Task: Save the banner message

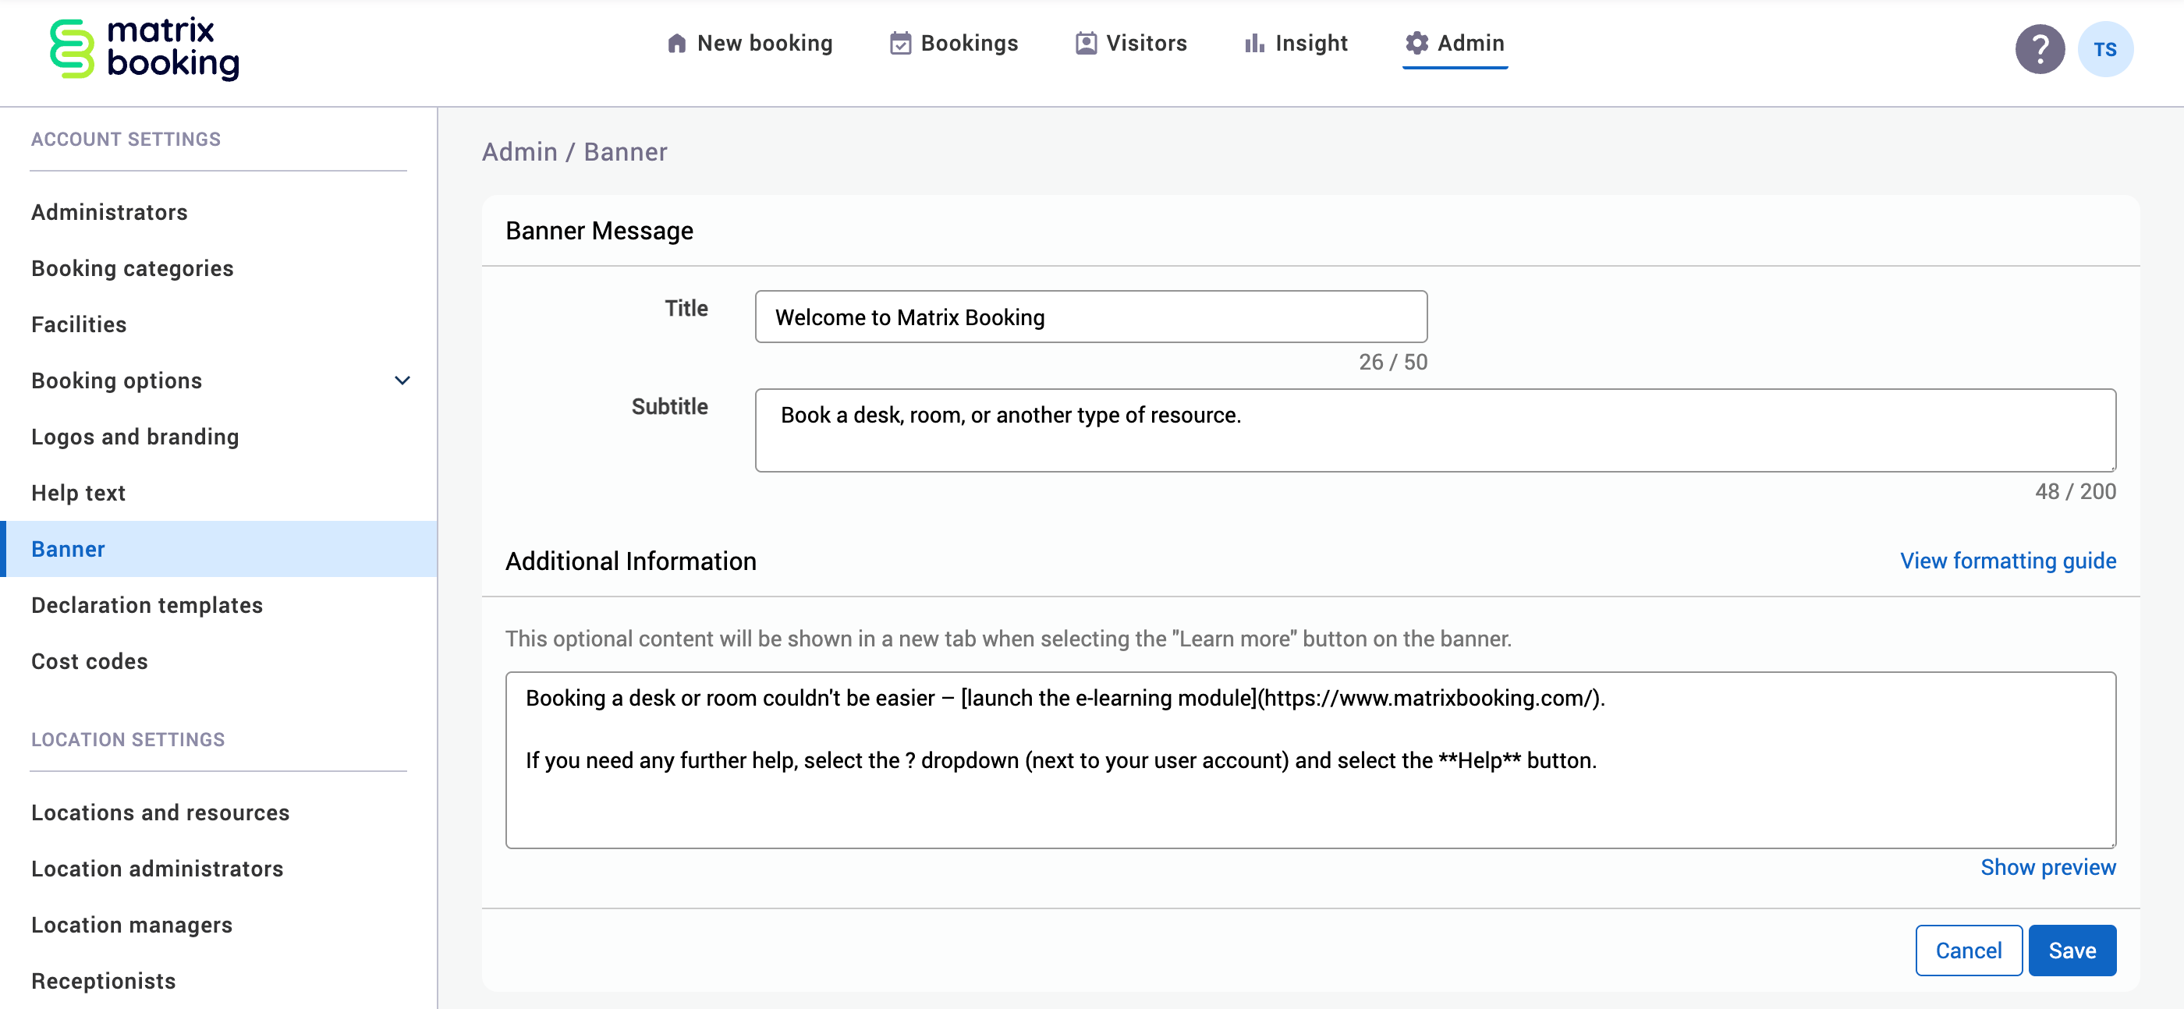Action: click(x=2072, y=950)
